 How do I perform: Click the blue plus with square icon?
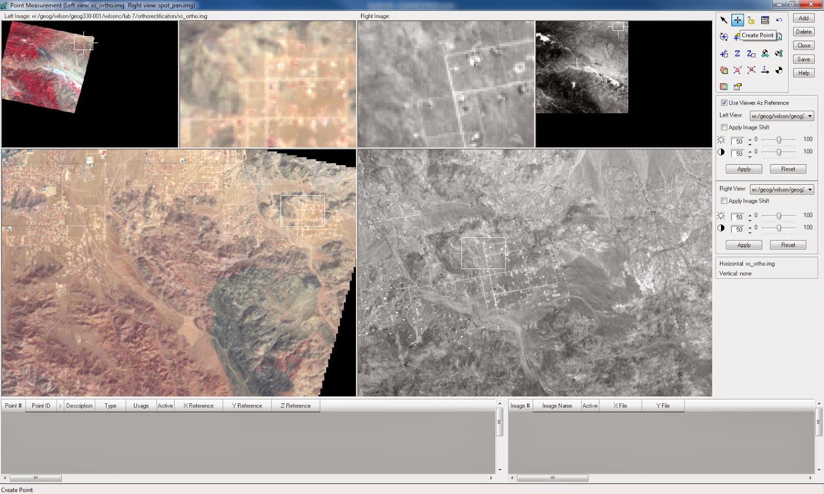click(724, 54)
